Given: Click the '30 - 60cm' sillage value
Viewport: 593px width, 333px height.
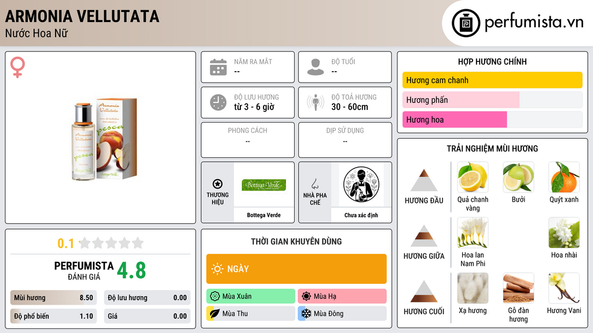Looking at the screenshot, I should coord(350,107).
